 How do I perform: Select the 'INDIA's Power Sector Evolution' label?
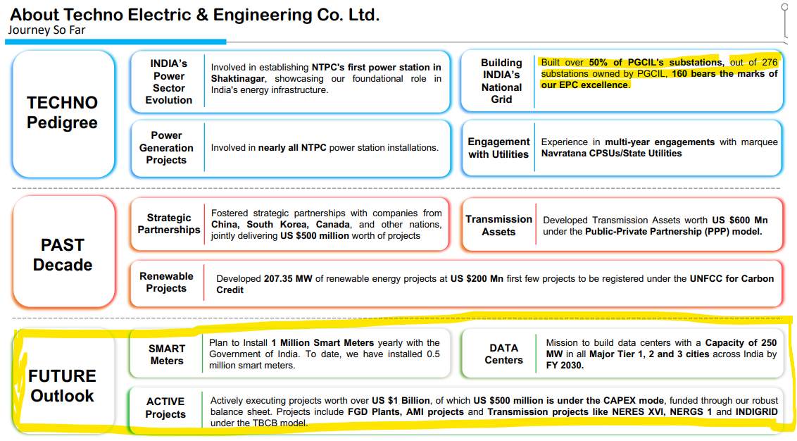click(x=169, y=82)
